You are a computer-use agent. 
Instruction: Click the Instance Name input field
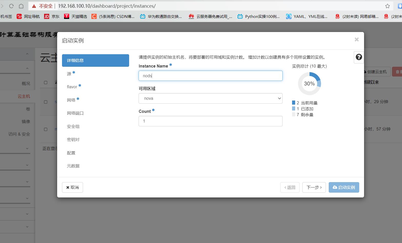coord(211,76)
